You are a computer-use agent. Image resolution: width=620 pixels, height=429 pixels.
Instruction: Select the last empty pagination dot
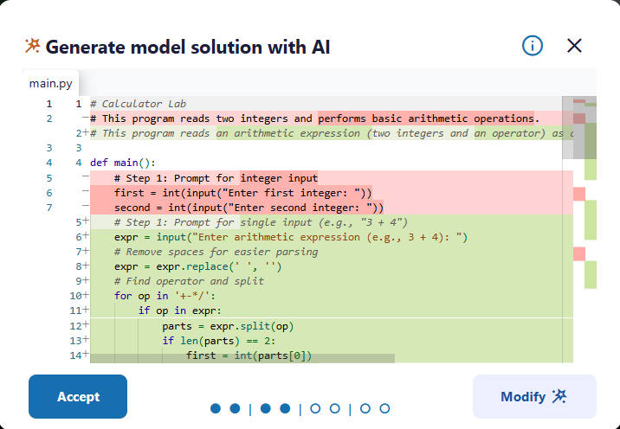[x=384, y=408]
